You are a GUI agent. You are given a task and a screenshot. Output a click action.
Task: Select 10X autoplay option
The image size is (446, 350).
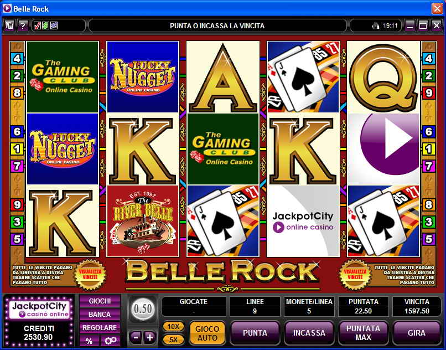pos(173,327)
